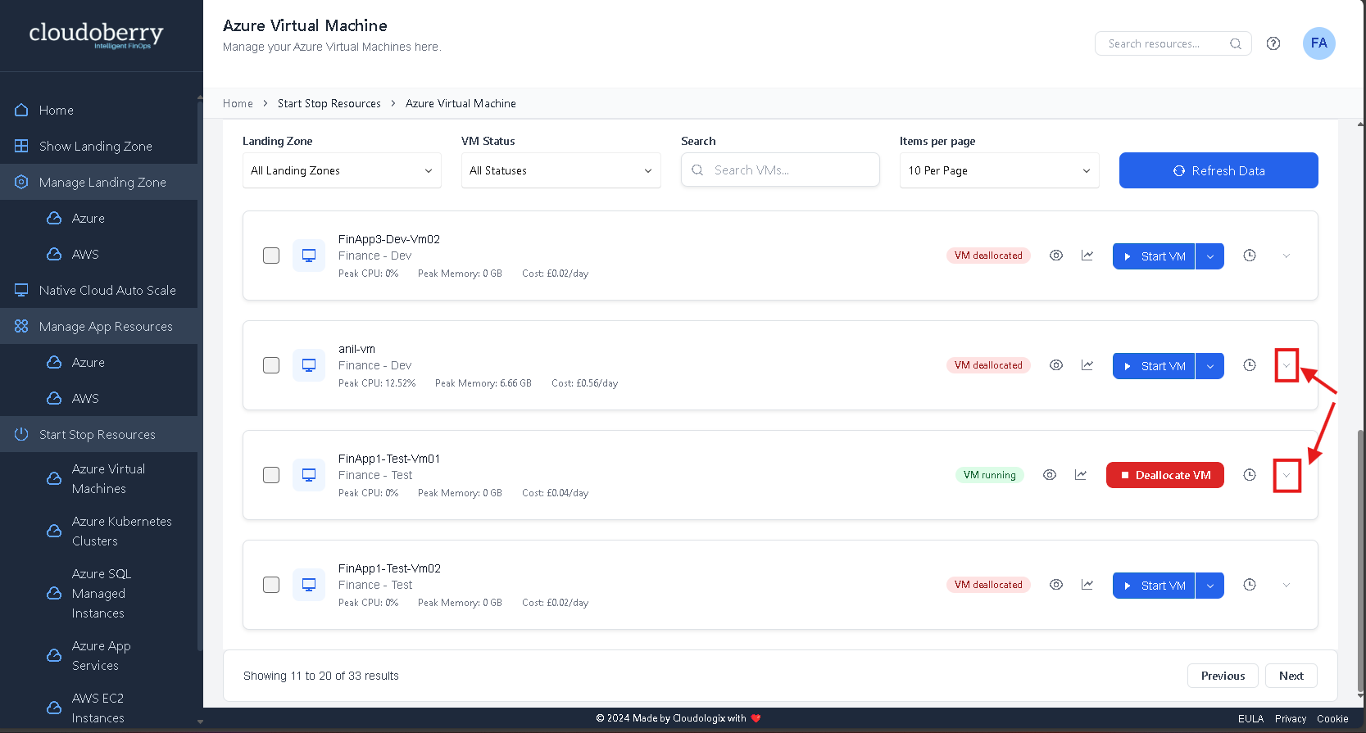Go to Home in the sidebar
Screen dimensions: 1366x733
click(x=98, y=110)
